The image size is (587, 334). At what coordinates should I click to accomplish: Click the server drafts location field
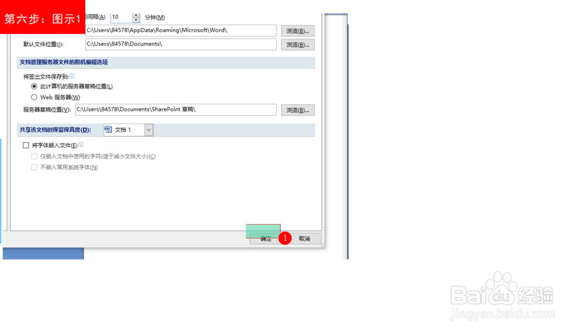pyautogui.click(x=176, y=110)
